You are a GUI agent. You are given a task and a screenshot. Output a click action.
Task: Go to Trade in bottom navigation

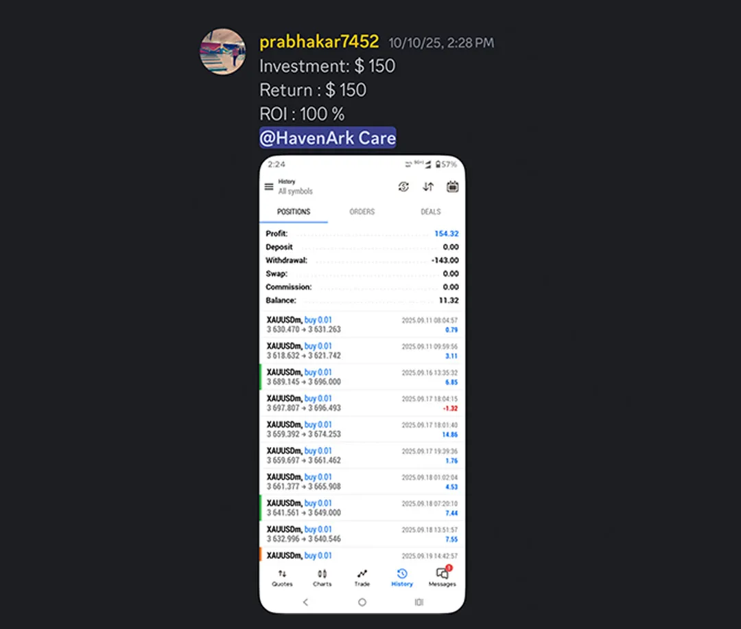(x=362, y=578)
